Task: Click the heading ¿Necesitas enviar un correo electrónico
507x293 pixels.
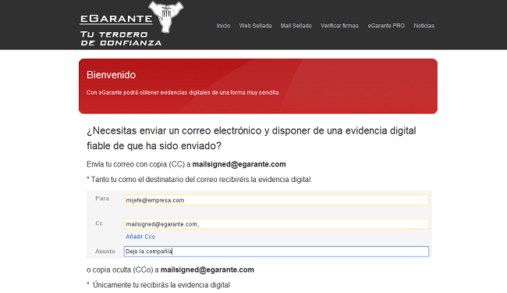Action: pos(251,138)
